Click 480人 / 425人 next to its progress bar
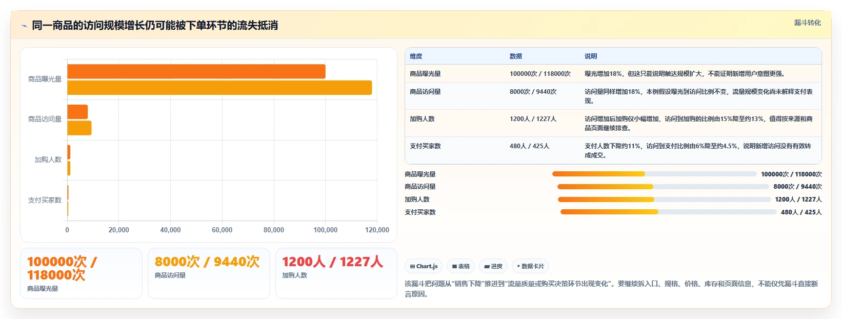Image resolution: width=842 pixels, height=319 pixels. coord(801,212)
